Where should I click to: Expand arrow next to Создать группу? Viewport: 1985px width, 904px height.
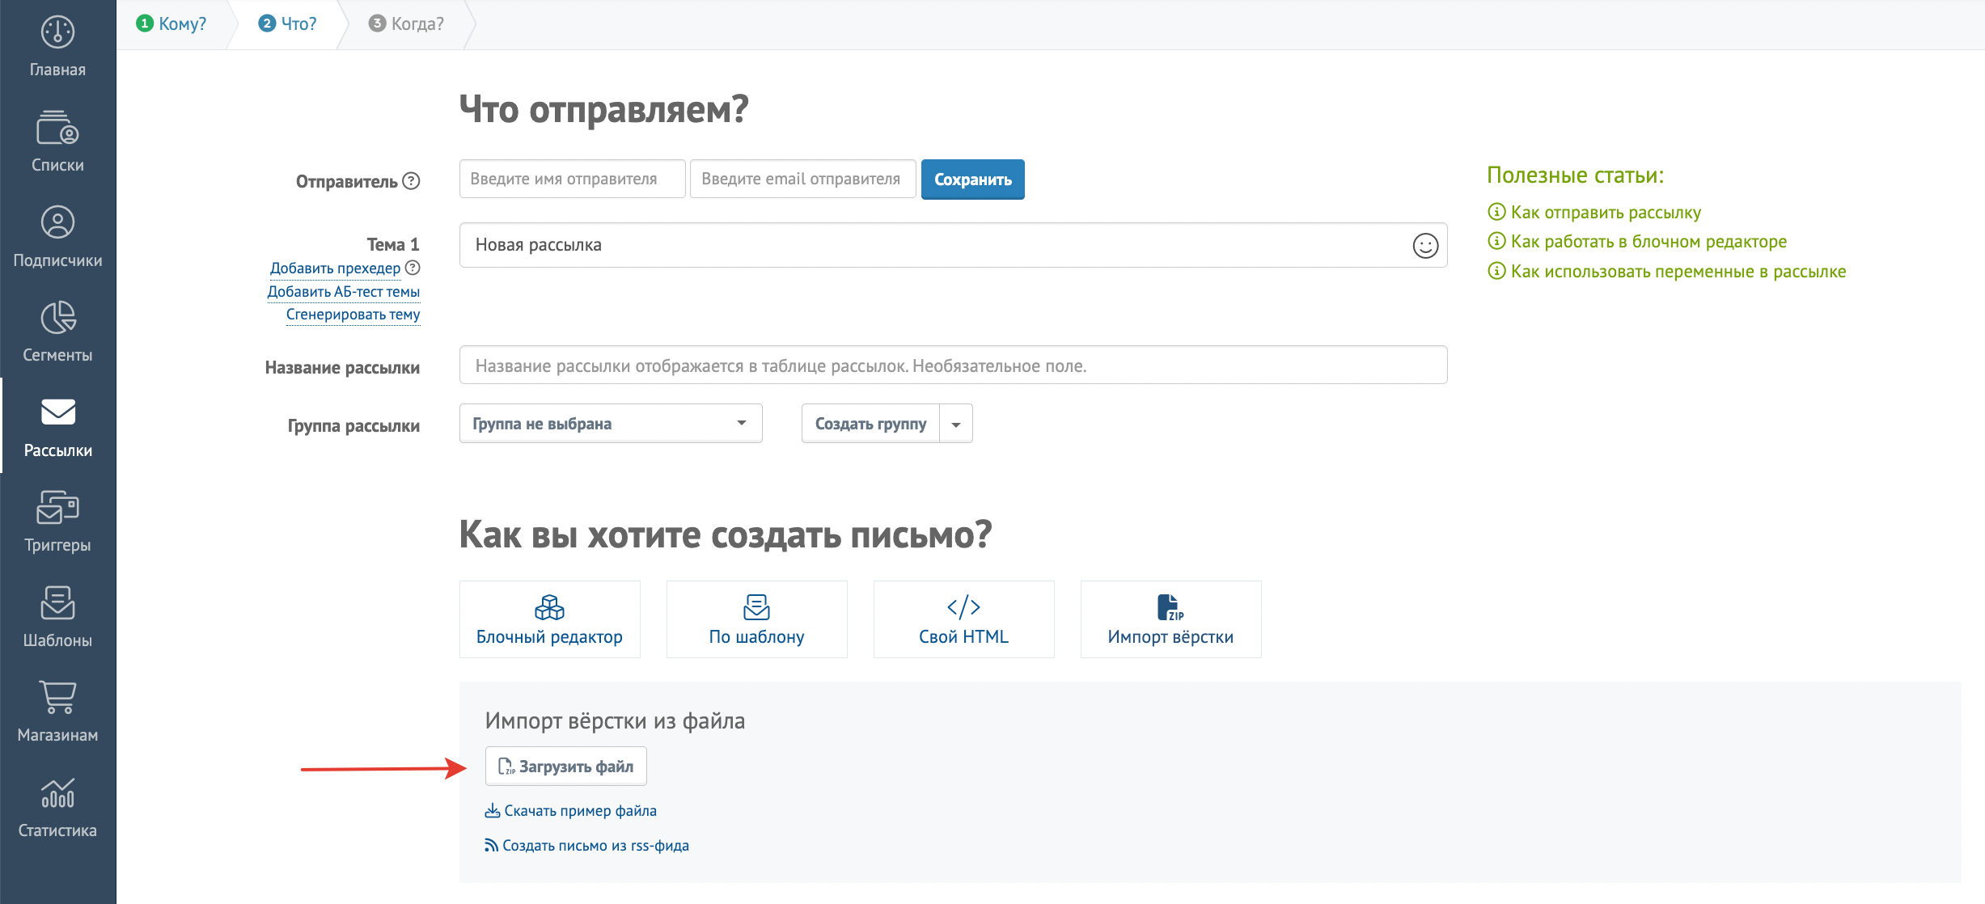tap(956, 424)
